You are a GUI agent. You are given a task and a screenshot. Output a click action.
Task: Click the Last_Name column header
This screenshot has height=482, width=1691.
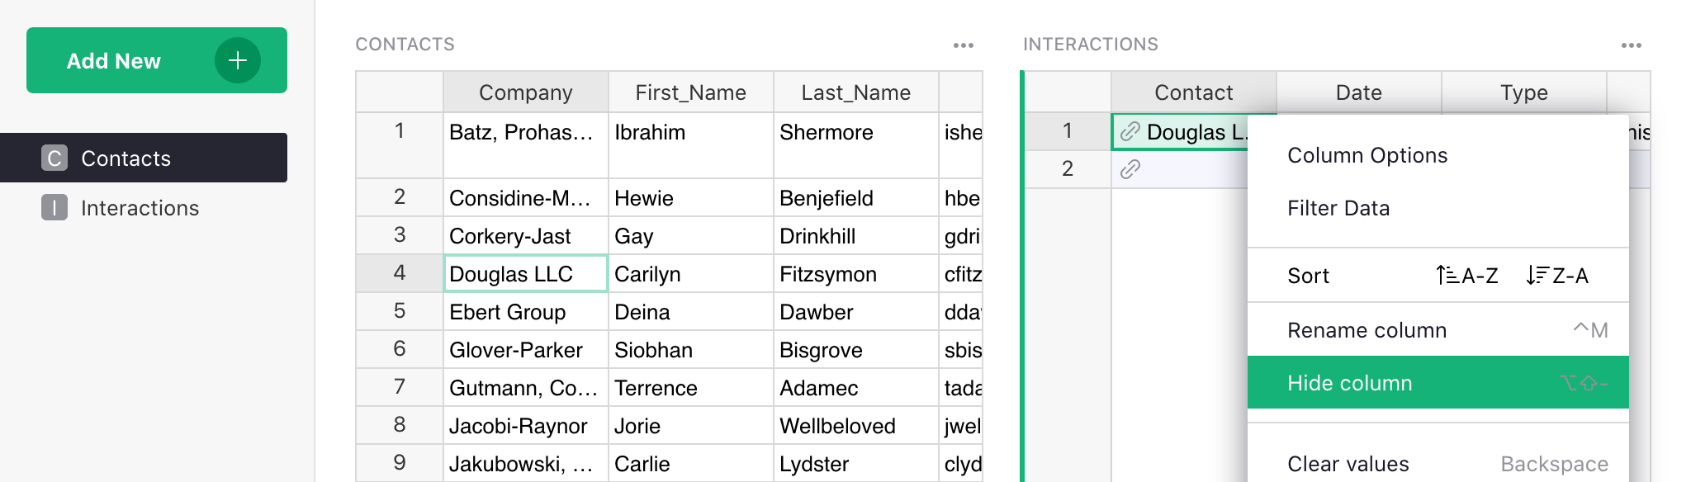855,92
